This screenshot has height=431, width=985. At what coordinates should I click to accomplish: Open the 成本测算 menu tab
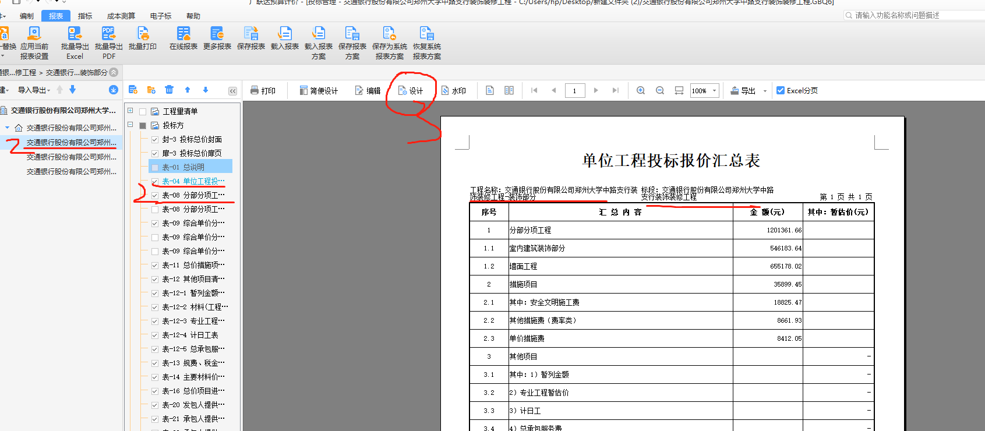point(121,16)
